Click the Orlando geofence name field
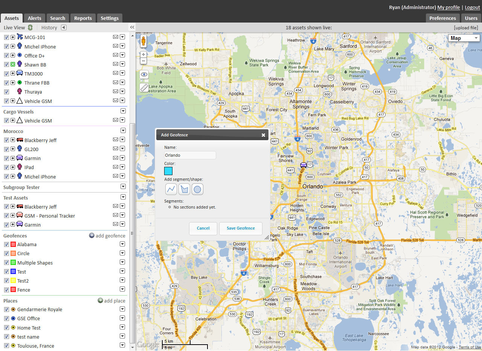 click(190, 155)
